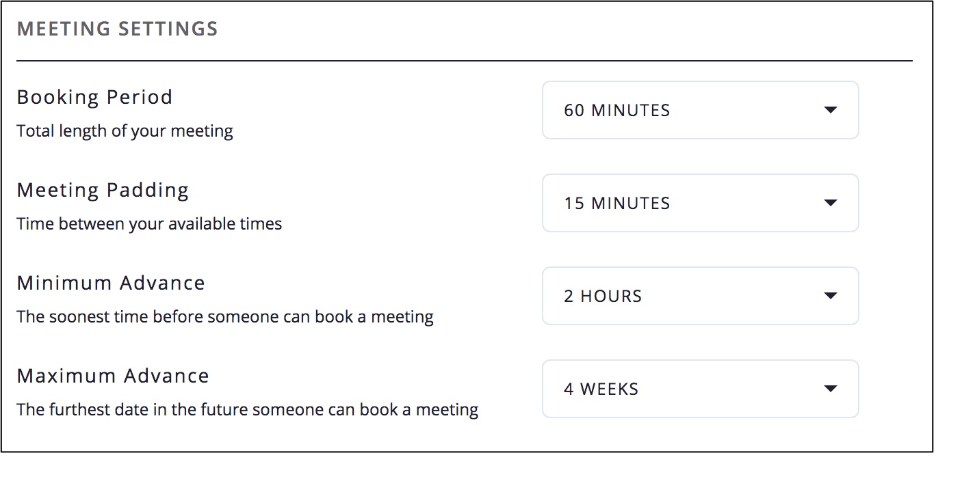Click the MEETING SETTINGS heading

coord(117,29)
